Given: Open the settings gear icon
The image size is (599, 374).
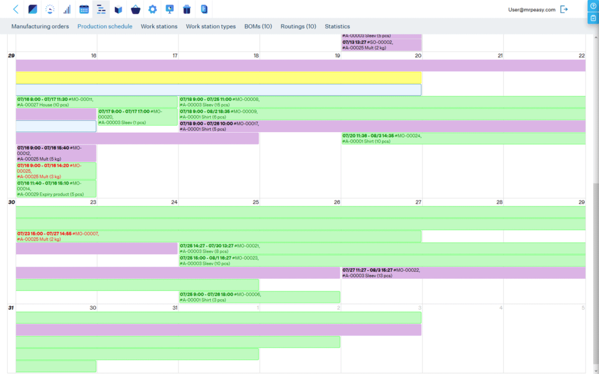Looking at the screenshot, I should click(x=152, y=9).
